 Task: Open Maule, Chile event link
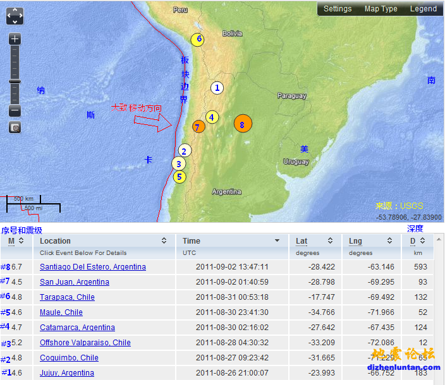(x=61, y=312)
